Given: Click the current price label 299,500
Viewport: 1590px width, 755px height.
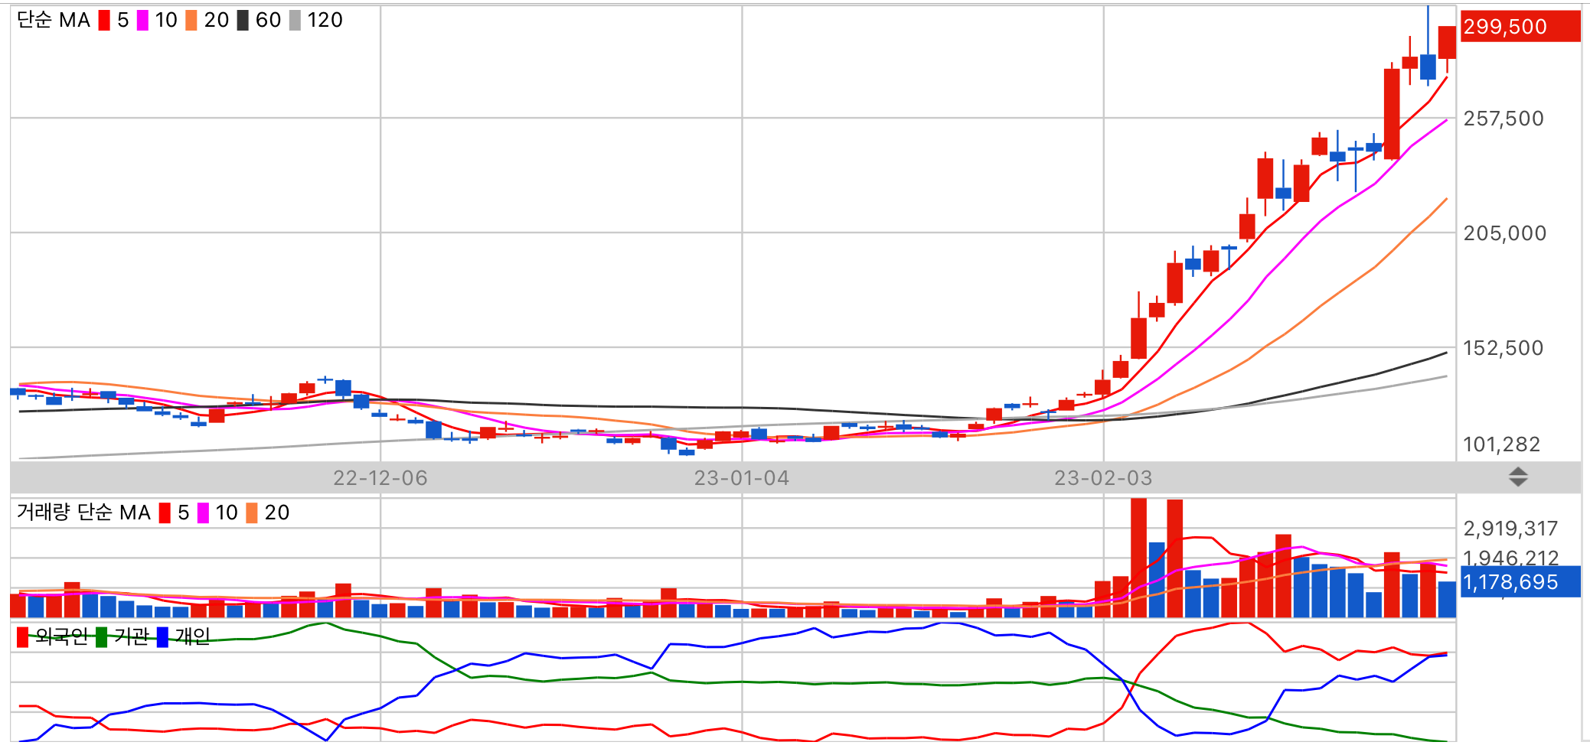Looking at the screenshot, I should tap(1520, 27).
